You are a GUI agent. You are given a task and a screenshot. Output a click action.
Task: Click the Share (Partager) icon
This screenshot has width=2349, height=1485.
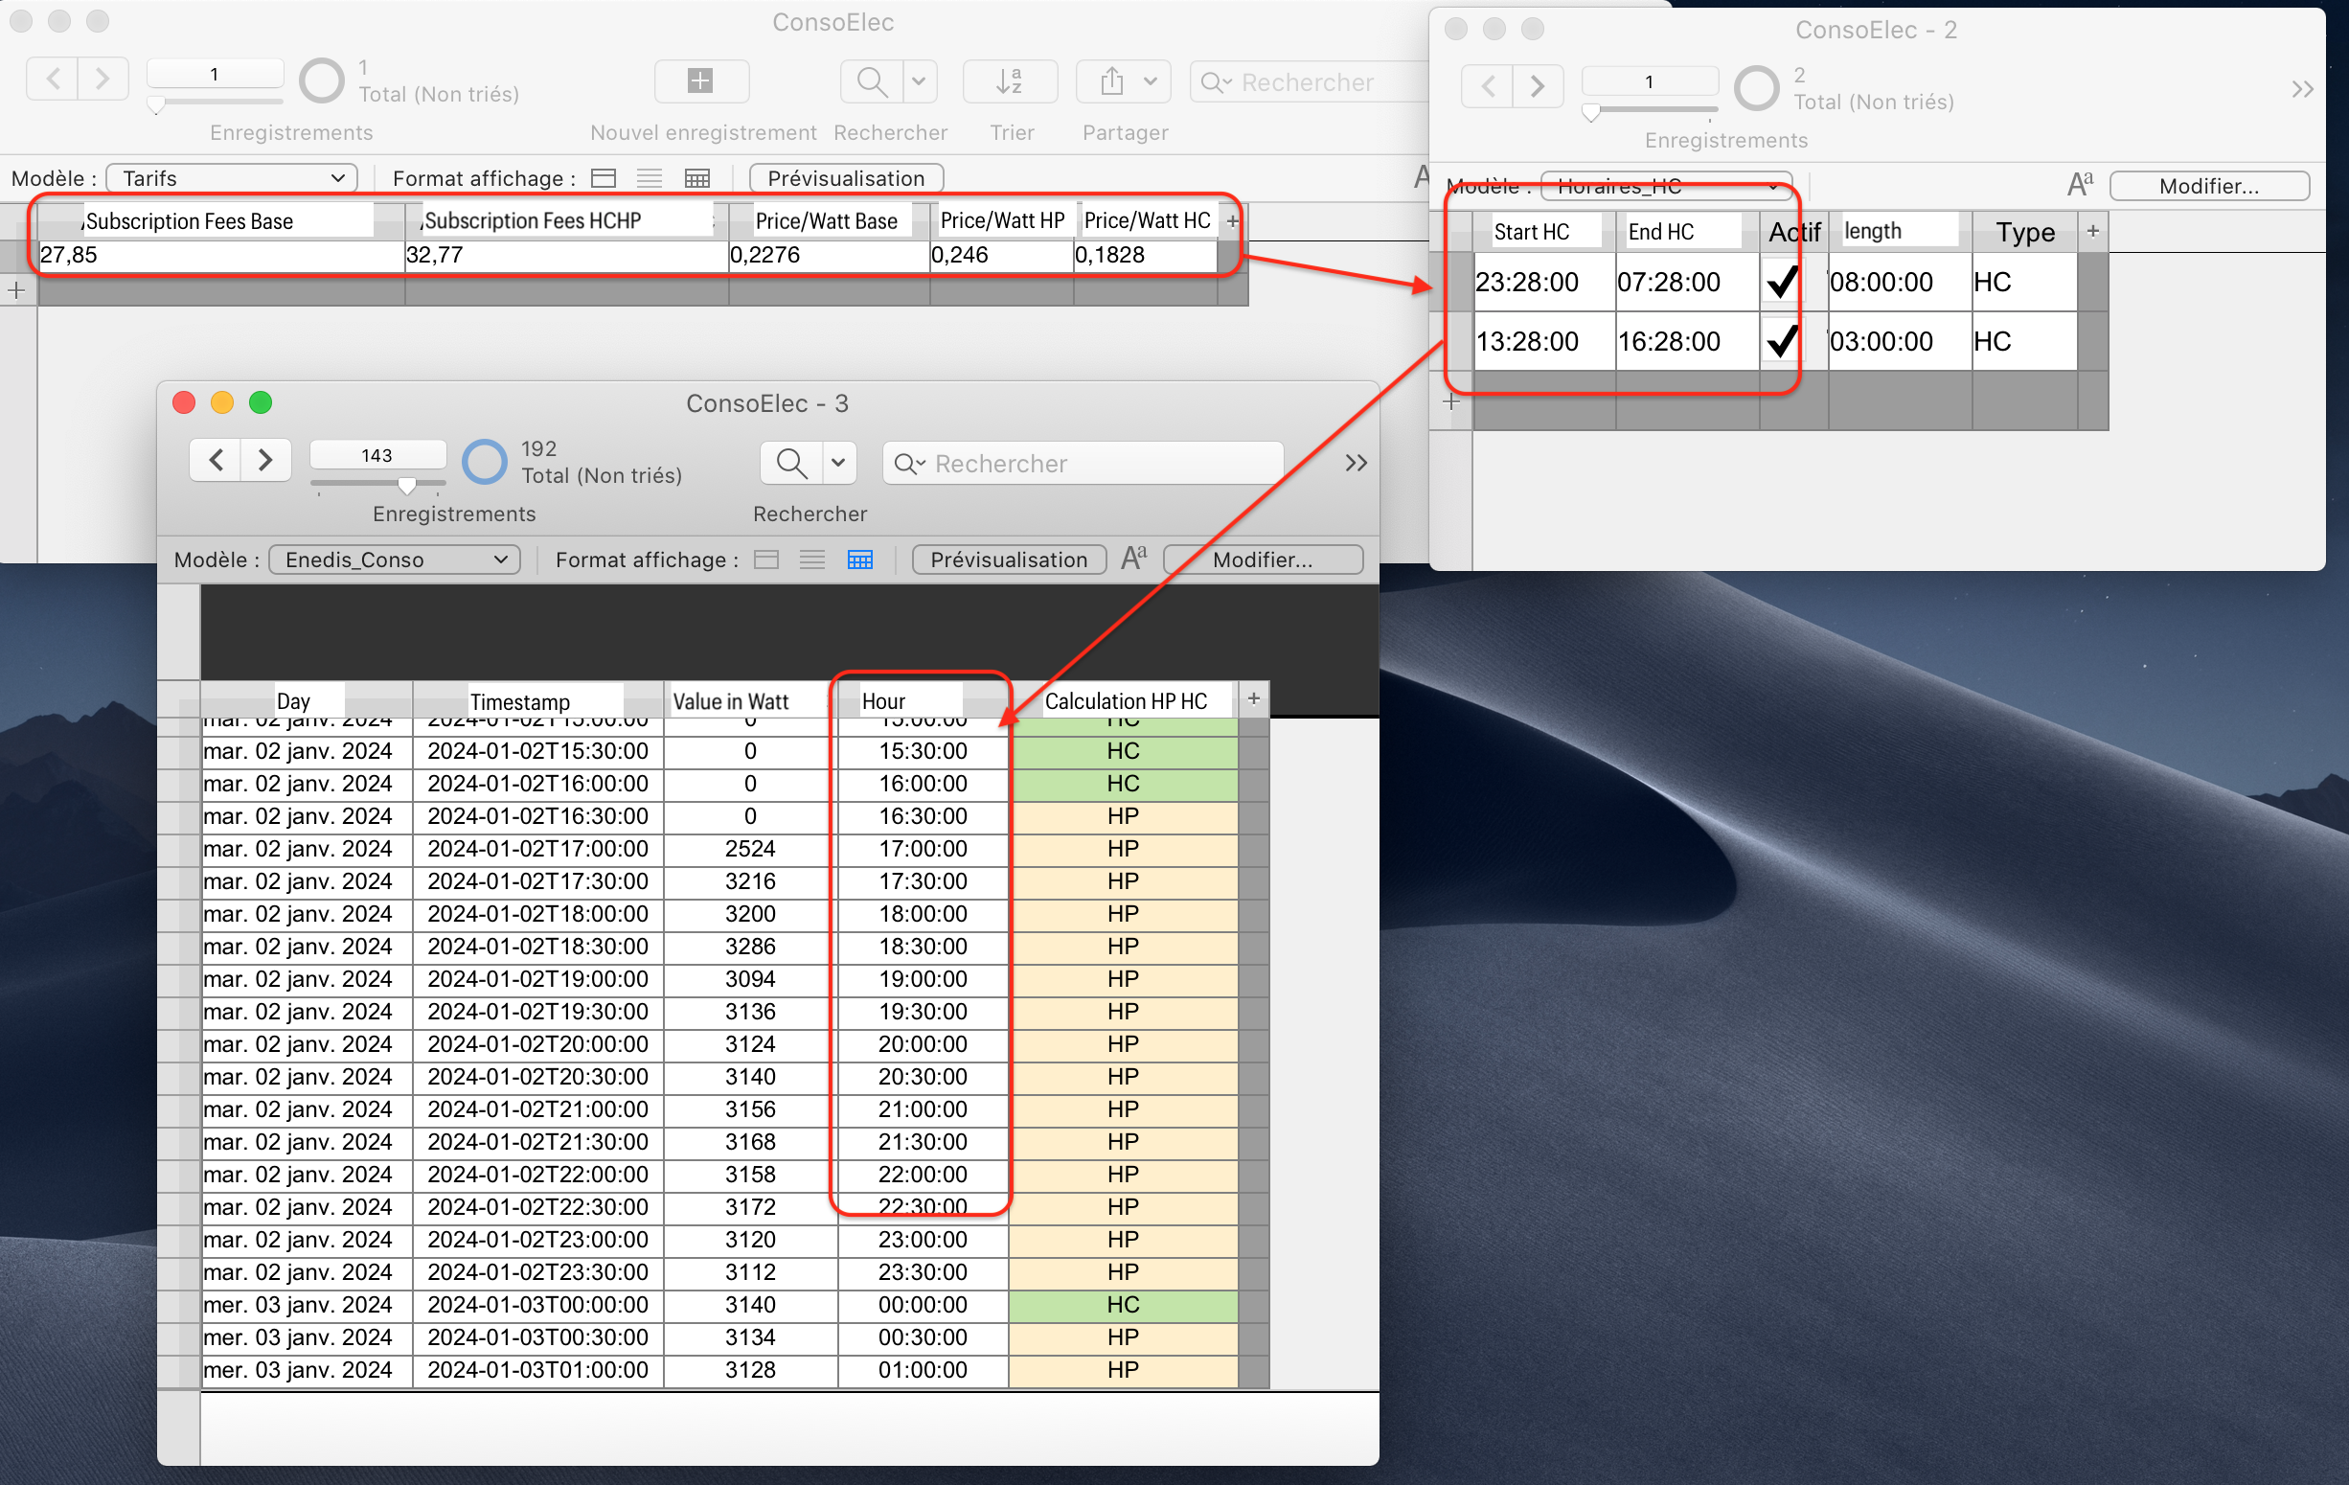(x=1112, y=81)
